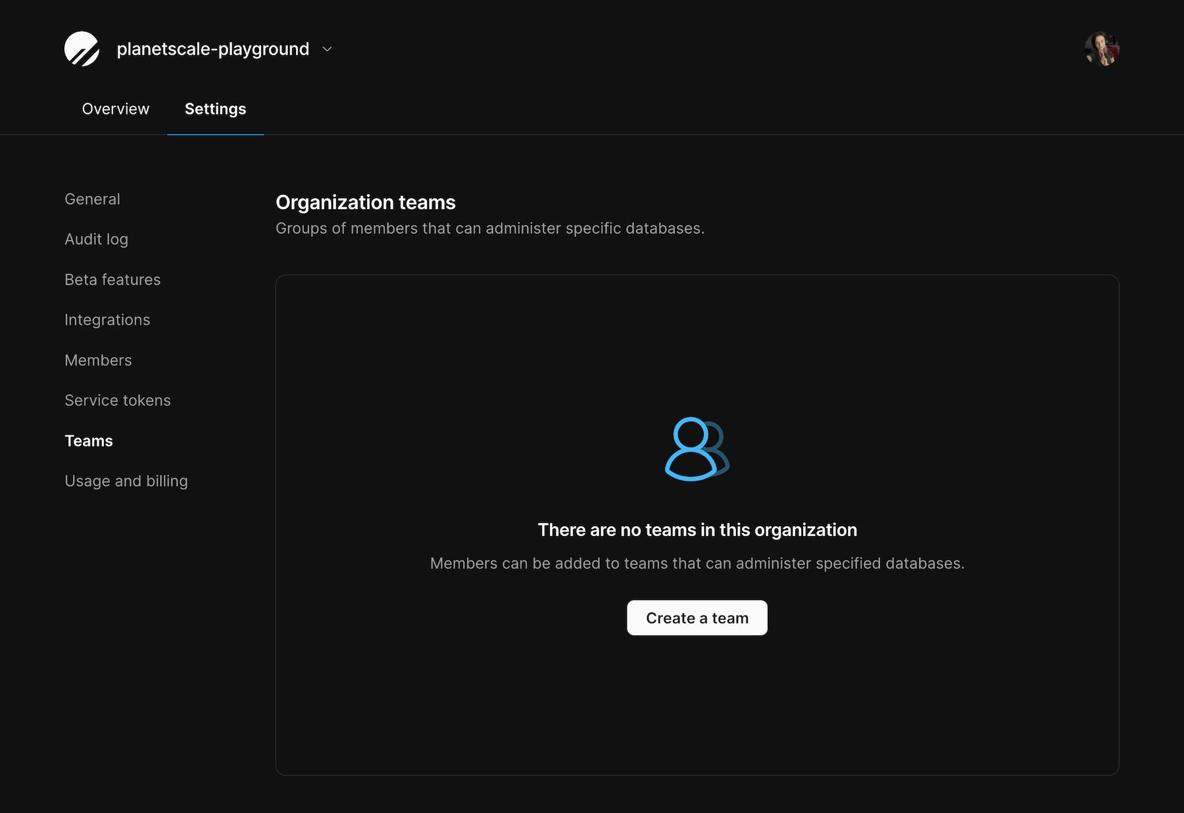Click the 'Groups of members' description text
The width and height of the screenshot is (1184, 813).
point(489,228)
